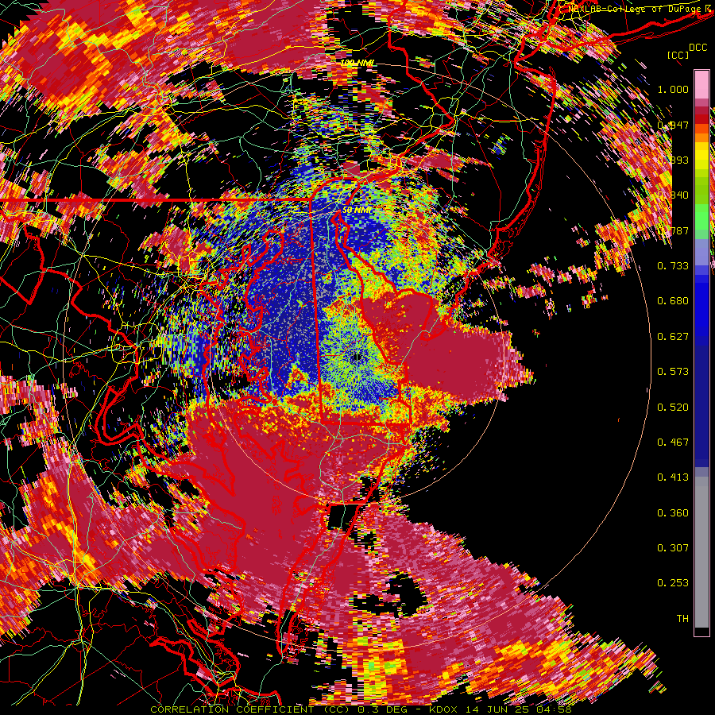Viewport: 715px width, 715px height.
Task: Click the 100 NMI range ring label
Action: 356,63
